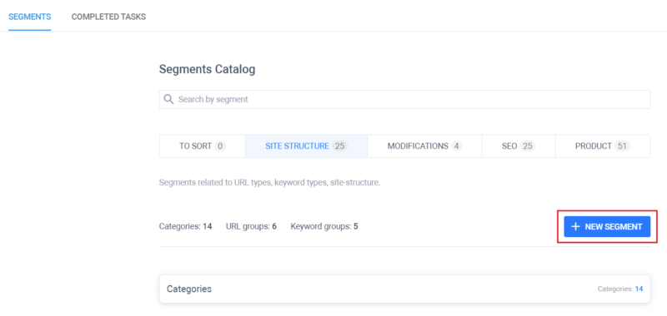Click the blue 14 count on Categories card
Viewport: 667px width, 316px height.
[639, 289]
